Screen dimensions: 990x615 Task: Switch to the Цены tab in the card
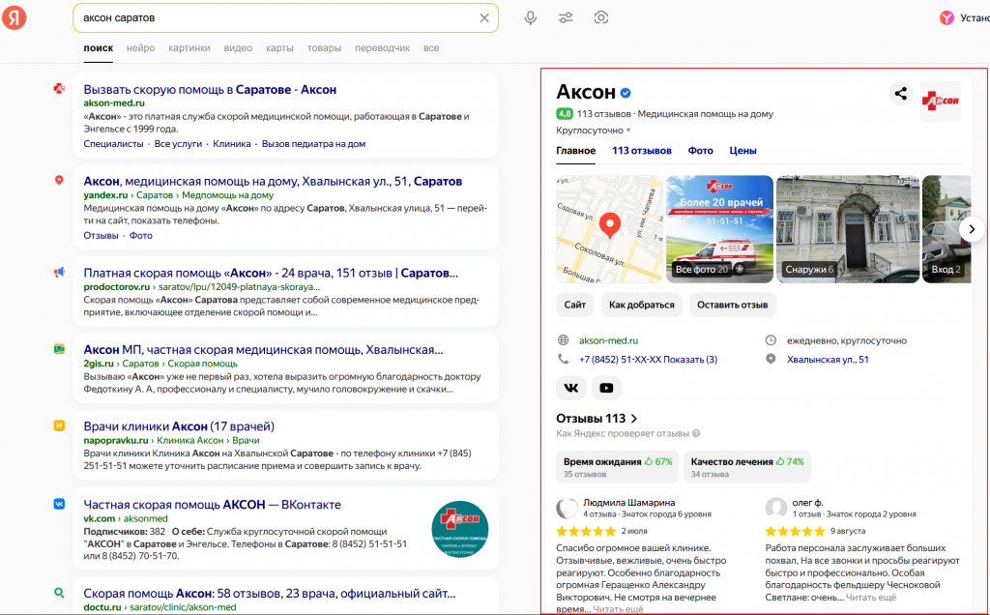coord(742,150)
